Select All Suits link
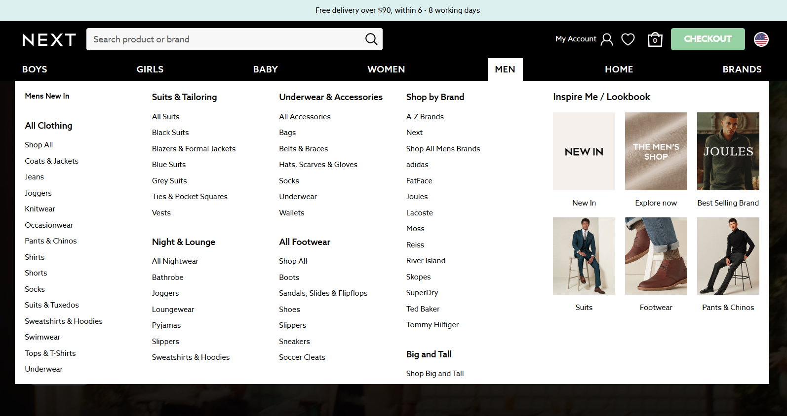The height and width of the screenshot is (416, 787). [166, 117]
